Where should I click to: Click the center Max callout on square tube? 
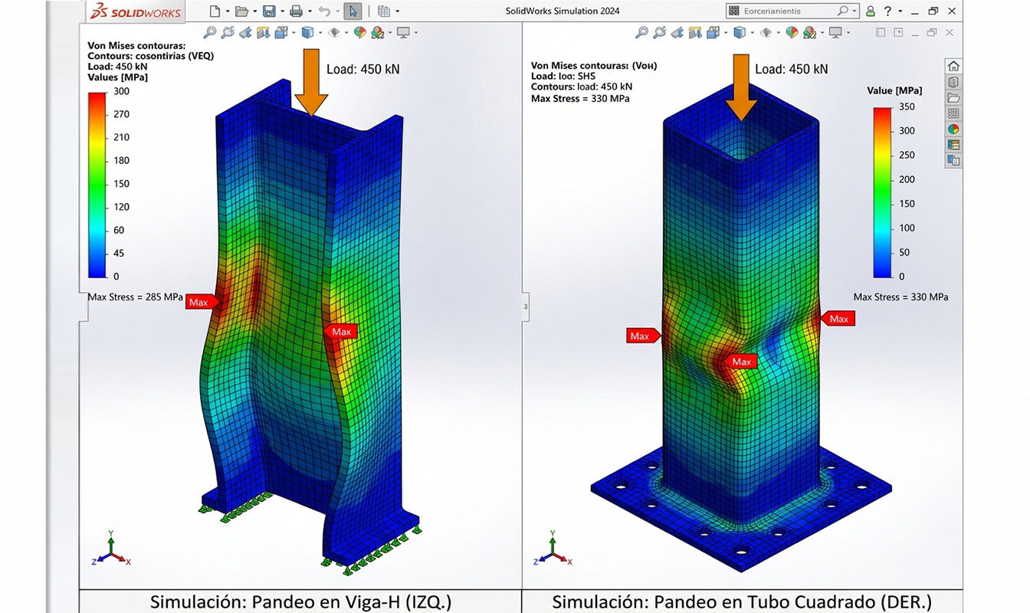tap(740, 362)
